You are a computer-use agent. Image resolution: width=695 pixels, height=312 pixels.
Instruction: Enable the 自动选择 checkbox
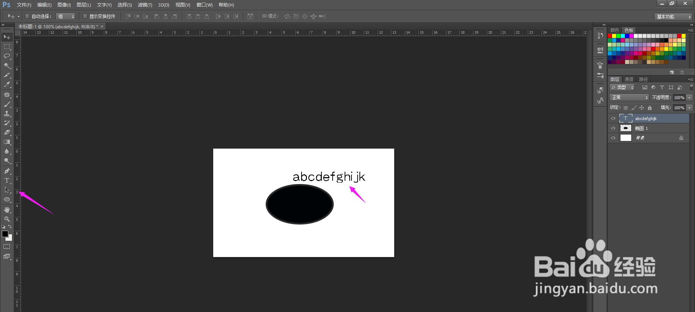coord(27,16)
